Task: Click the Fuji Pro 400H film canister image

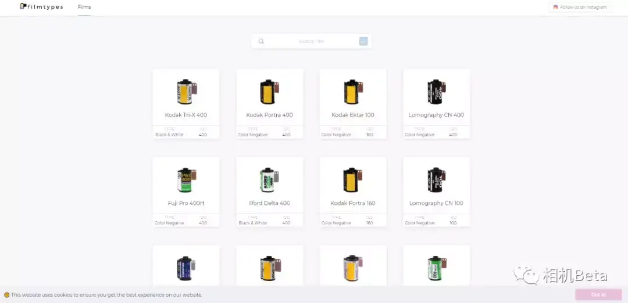Action: click(187, 180)
